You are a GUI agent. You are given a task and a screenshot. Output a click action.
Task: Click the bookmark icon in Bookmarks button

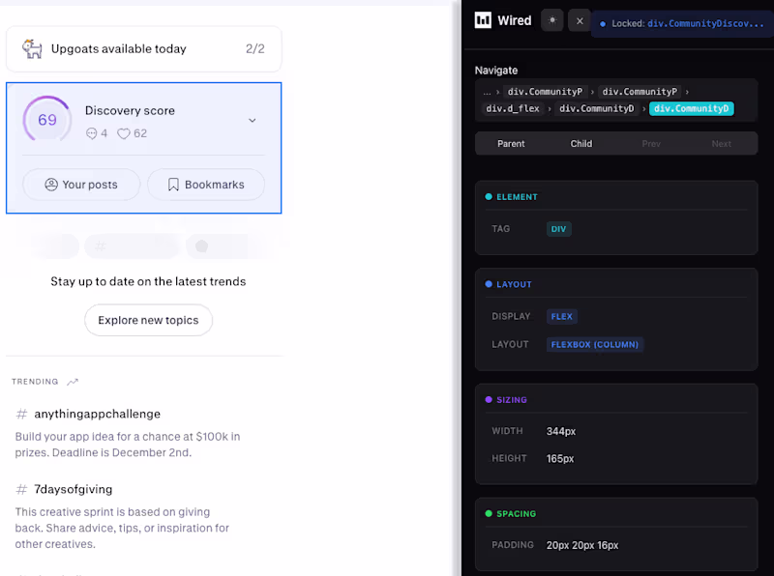tap(173, 185)
